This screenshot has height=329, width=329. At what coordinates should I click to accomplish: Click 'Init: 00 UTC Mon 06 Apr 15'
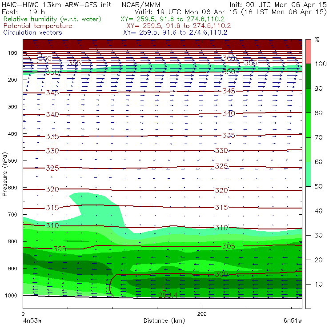pyautogui.click(x=278, y=5)
